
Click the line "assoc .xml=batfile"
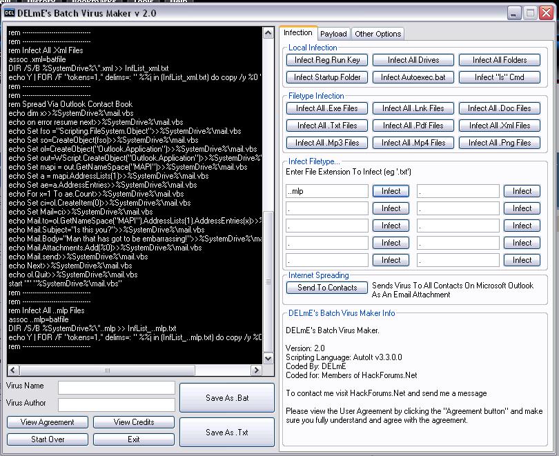37,59
